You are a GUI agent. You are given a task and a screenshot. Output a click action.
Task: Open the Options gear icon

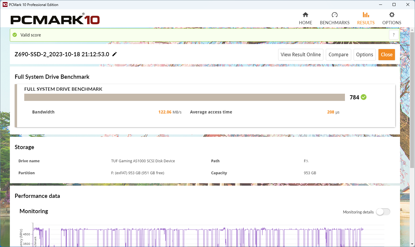392,15
